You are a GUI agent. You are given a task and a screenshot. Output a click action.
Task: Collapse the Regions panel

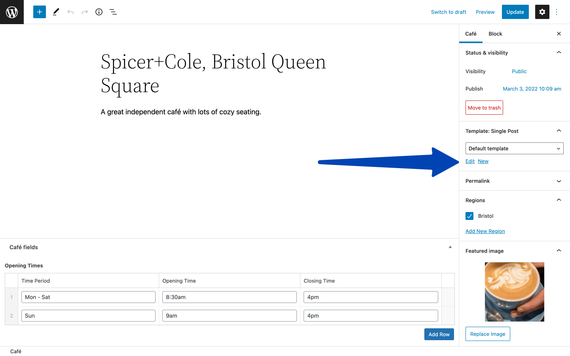click(x=515, y=200)
